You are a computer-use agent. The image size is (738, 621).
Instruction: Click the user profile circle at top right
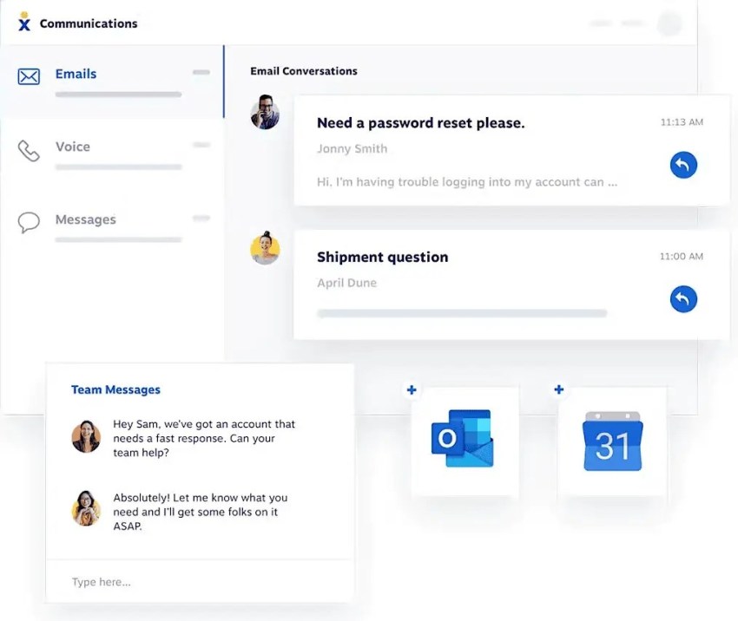[669, 23]
